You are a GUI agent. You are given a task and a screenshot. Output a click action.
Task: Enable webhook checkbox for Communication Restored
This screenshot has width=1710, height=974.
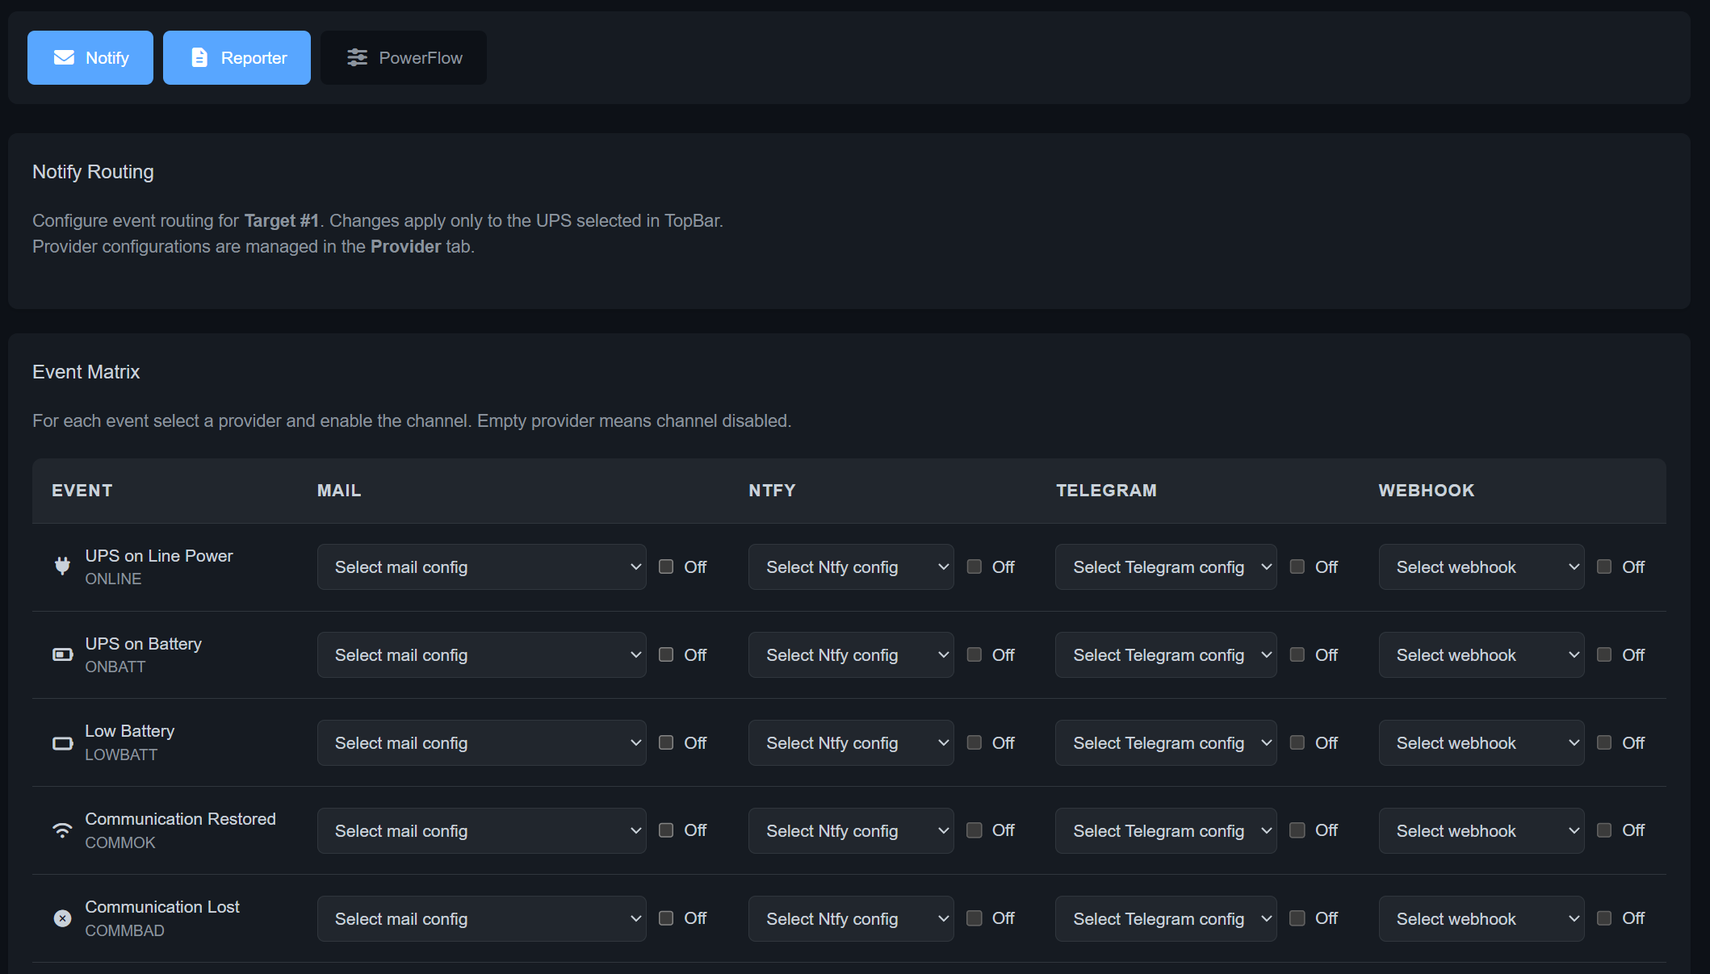1604,830
